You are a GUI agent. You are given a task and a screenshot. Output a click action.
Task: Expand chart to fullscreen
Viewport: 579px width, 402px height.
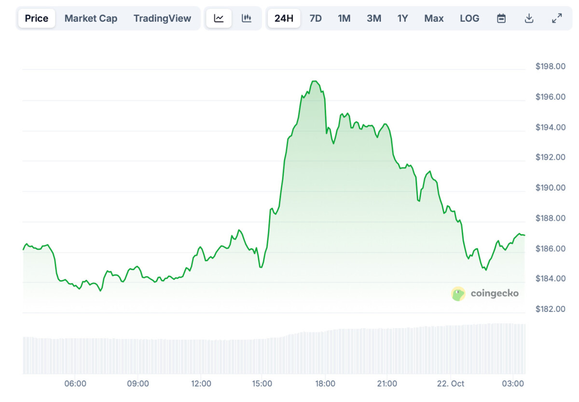pos(557,18)
